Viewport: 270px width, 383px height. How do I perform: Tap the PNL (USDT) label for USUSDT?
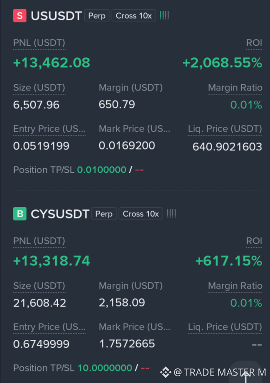pyautogui.click(x=39, y=43)
